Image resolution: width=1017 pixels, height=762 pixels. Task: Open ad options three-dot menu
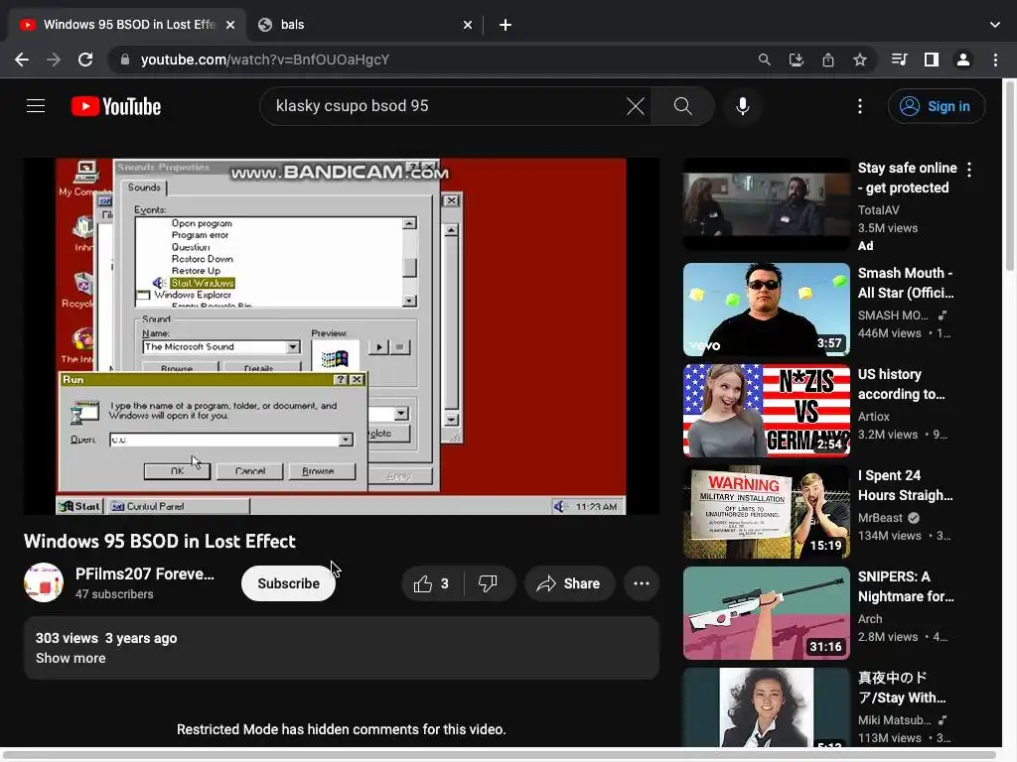click(969, 170)
